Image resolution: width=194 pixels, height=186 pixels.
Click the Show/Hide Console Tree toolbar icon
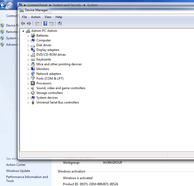pos(37,24)
